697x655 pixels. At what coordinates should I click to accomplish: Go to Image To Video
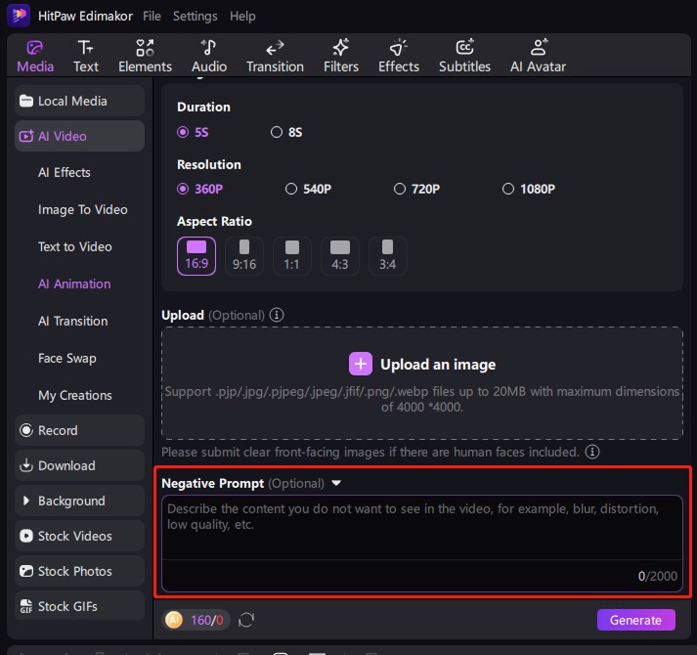click(x=83, y=209)
